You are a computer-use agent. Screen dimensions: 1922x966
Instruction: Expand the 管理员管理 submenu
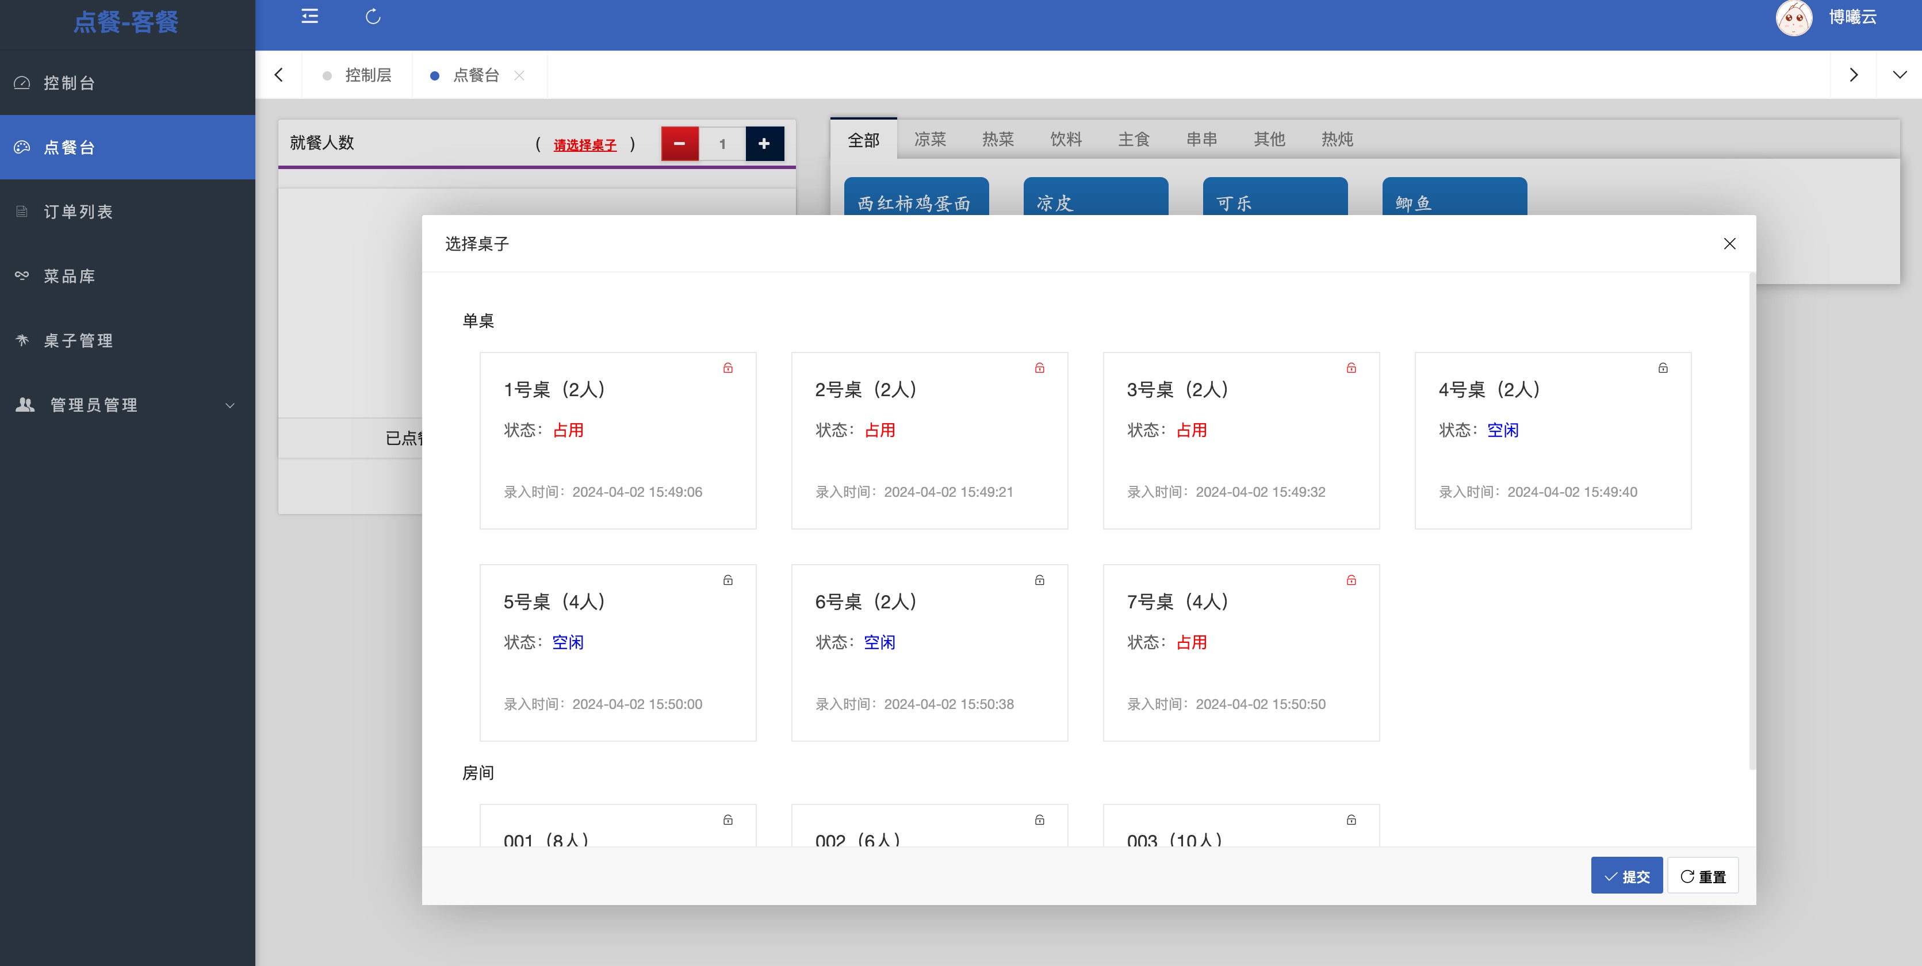pyautogui.click(x=128, y=405)
